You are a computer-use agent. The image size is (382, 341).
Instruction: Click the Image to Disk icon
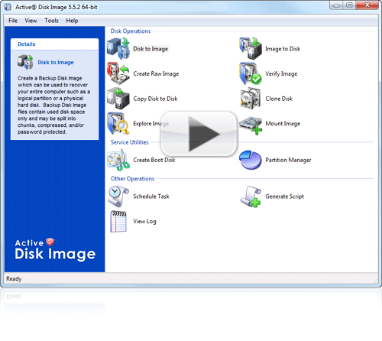point(251,48)
